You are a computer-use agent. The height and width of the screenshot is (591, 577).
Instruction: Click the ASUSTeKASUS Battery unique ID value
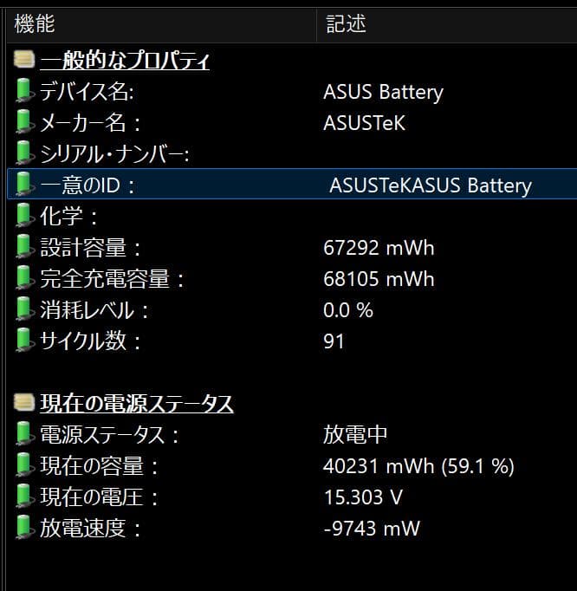tap(431, 185)
